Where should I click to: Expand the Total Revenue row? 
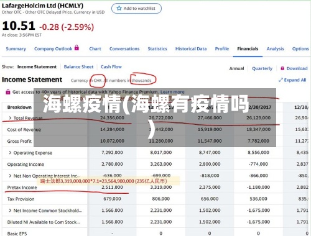(x=10, y=118)
